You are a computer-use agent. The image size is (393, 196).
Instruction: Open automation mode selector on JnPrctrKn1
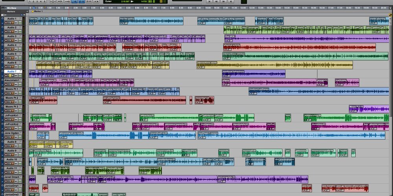coord(20,120)
